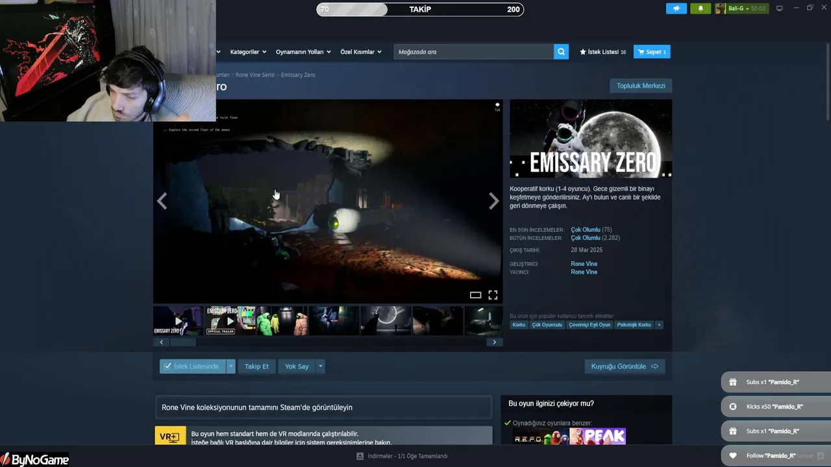Expand the wishlist options dropdown arrow
Image resolution: width=831 pixels, height=467 pixels.
230,366
